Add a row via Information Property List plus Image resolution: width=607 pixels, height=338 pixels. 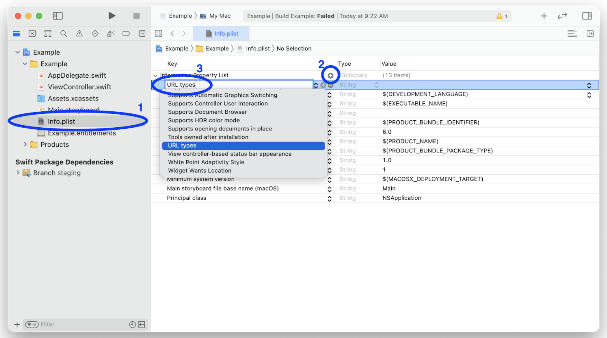330,75
